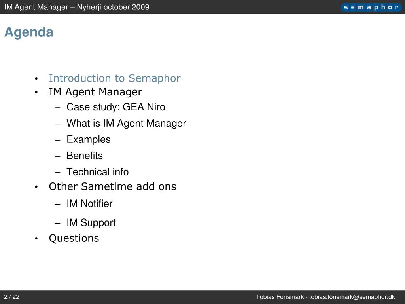Click Case study: GEA Niro sub-item
This screenshot has width=405, height=304.
pyautogui.click(x=116, y=107)
